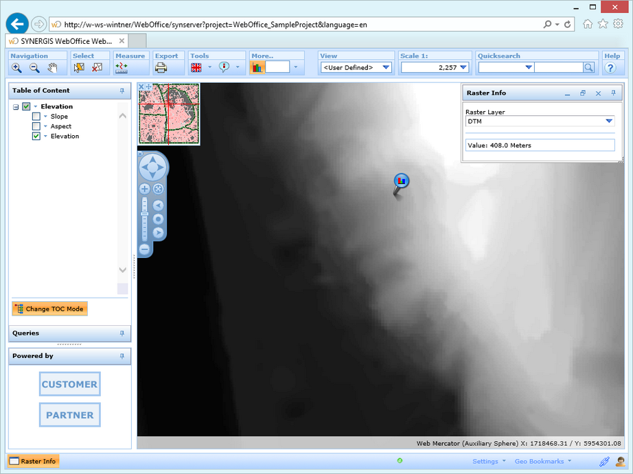Uncheck the Elevation sublayer checkbox
Screen dimensions: 633x474
[36, 137]
